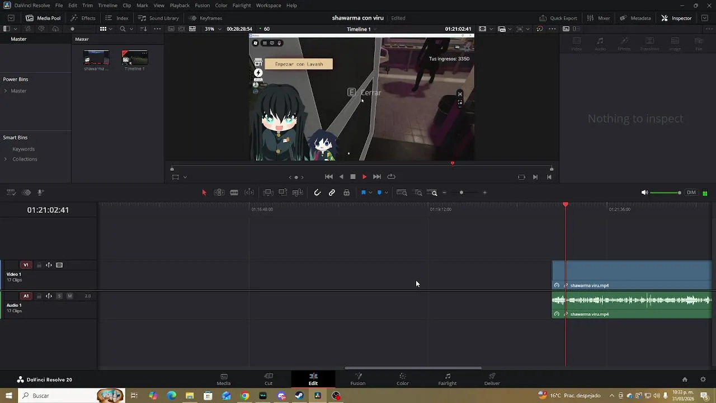Open the Project Settings gear icon
This screenshot has width=716, height=403.
pyautogui.click(x=703, y=379)
